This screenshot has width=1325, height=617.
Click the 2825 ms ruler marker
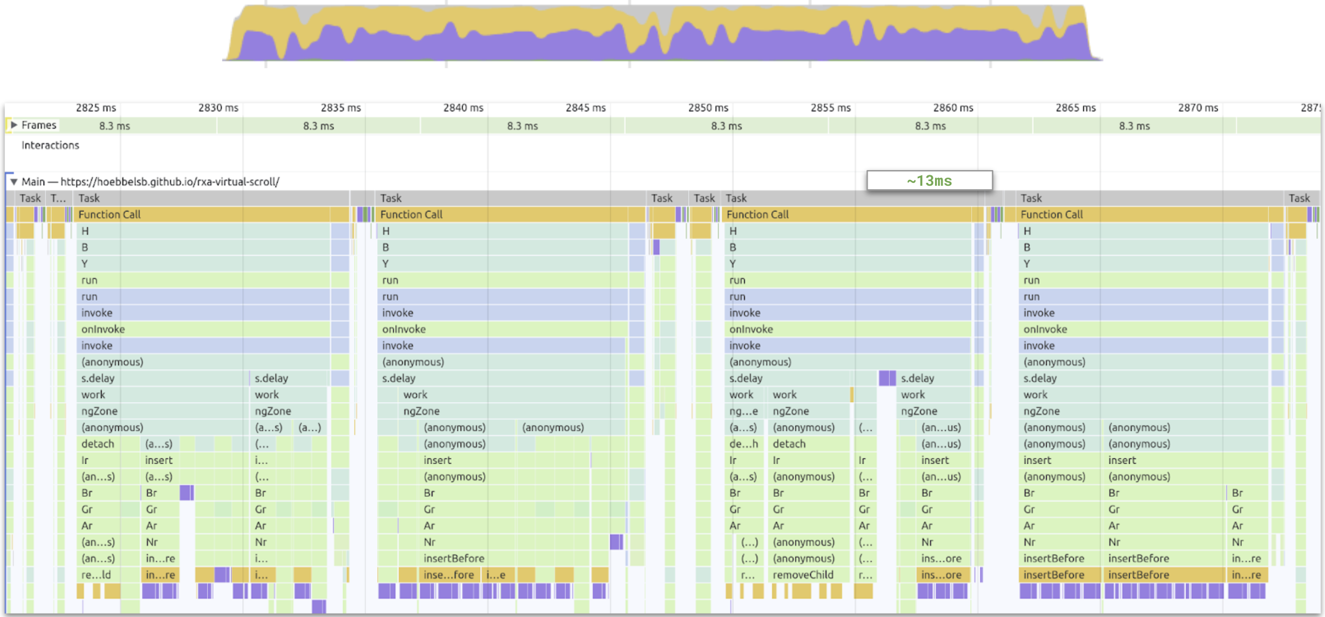(x=96, y=108)
